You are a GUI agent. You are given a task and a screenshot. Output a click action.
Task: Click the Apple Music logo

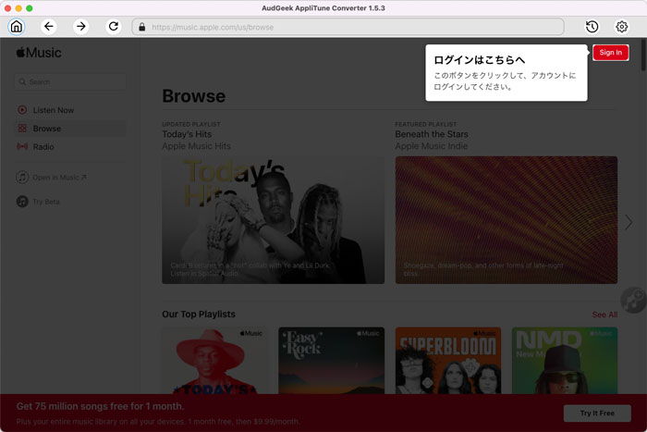[x=39, y=53]
